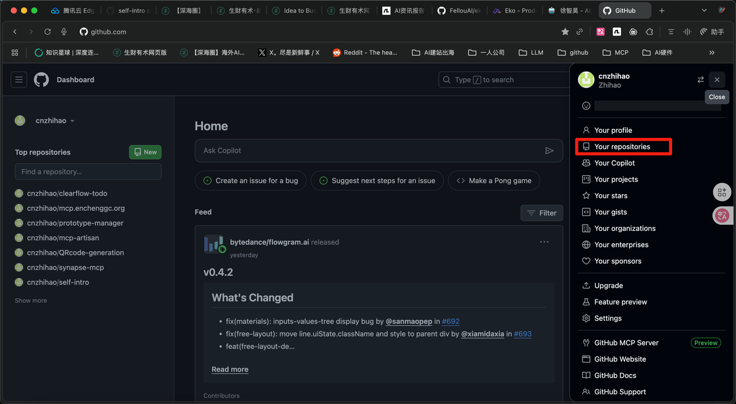Reload the page in the browser toolbar
The image size is (736, 404).
(x=47, y=32)
